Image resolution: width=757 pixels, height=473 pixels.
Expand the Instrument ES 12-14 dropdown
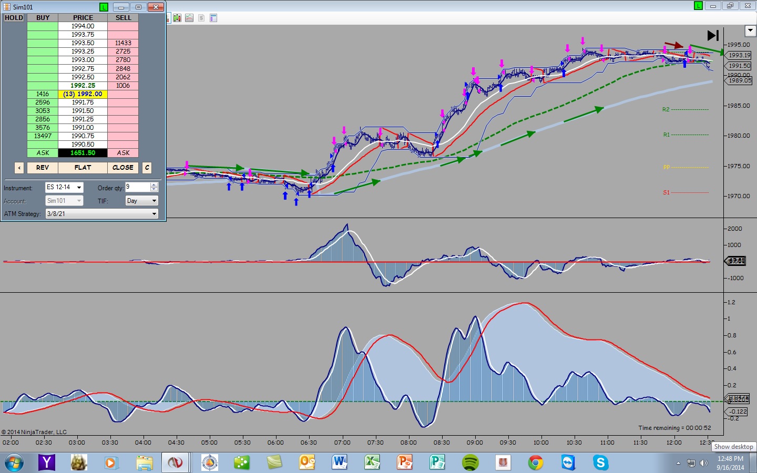[x=79, y=188]
